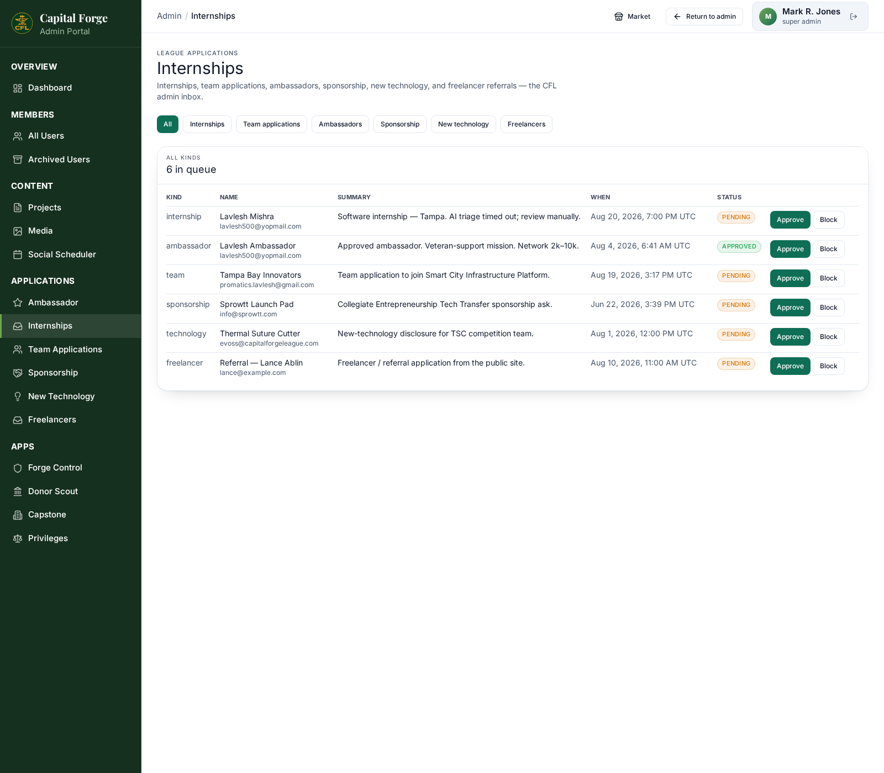Click the lance@example.com email
The image size is (884, 773).
pos(252,373)
